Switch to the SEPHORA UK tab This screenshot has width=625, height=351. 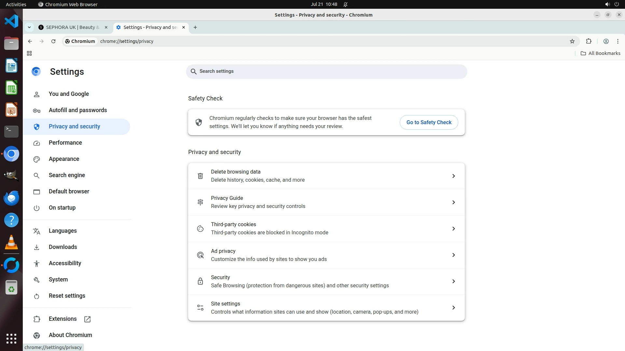[72, 27]
